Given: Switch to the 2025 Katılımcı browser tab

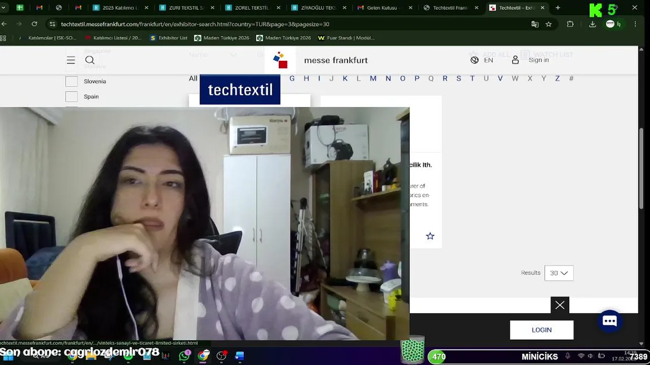Looking at the screenshot, I should pos(120,8).
